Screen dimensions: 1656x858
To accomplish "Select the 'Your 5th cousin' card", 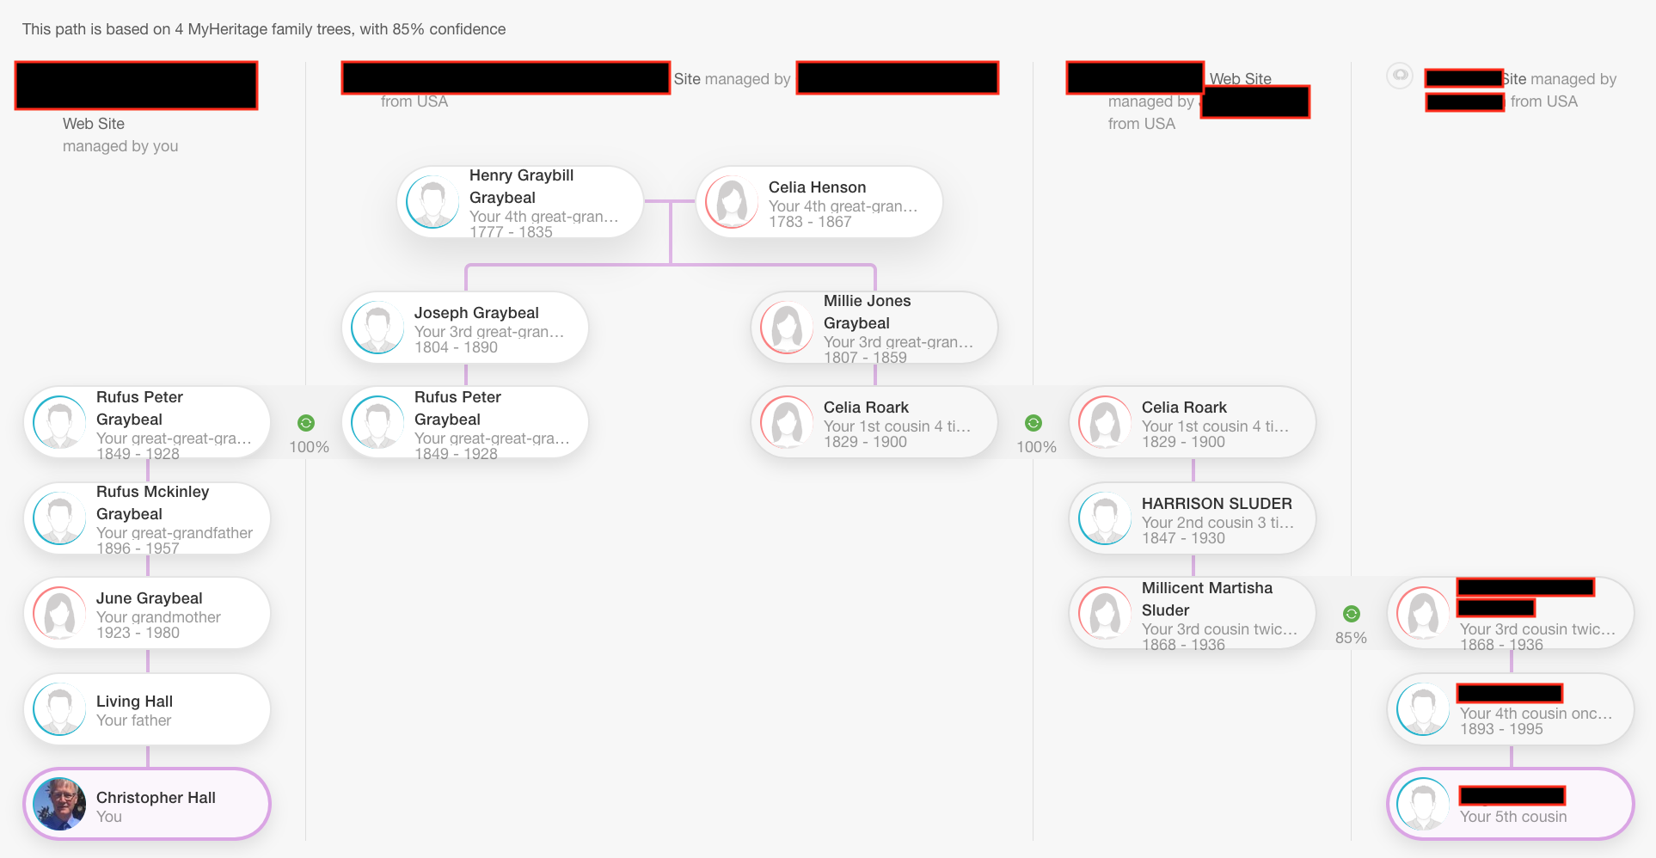I will point(1510,804).
